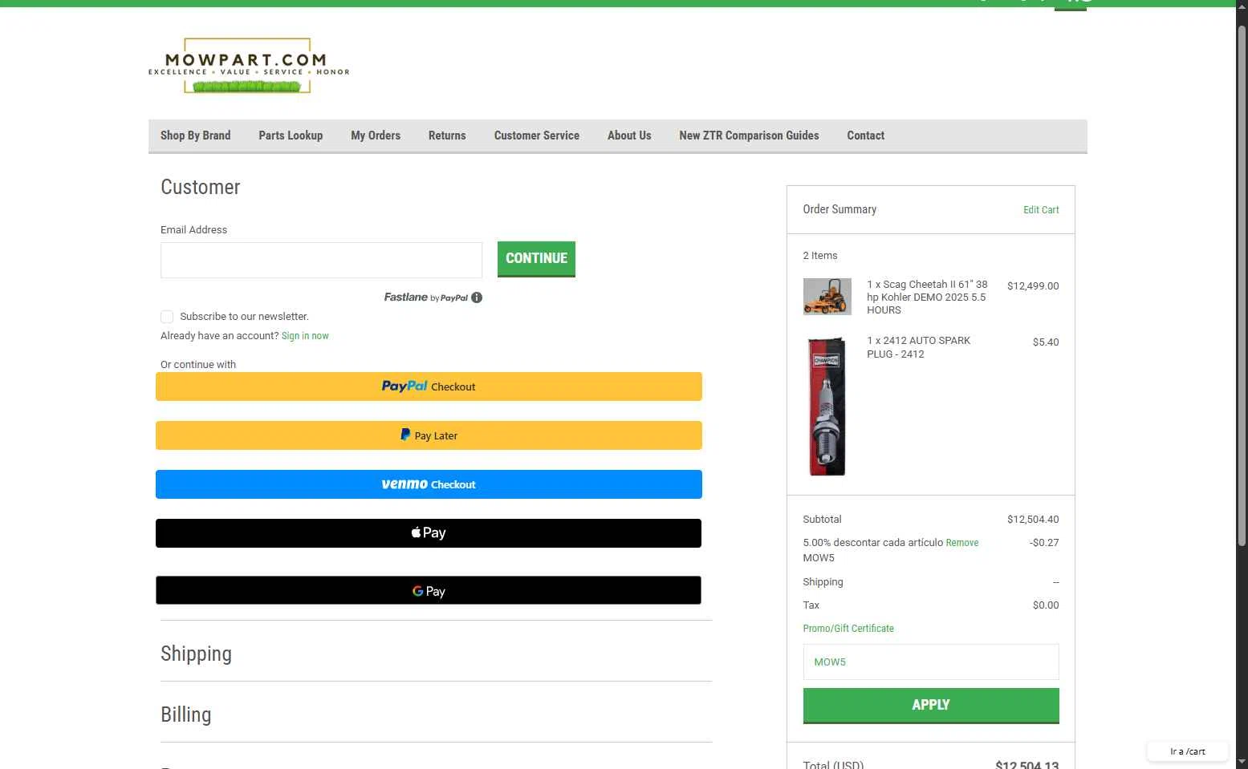Open the About Us page

point(629,136)
